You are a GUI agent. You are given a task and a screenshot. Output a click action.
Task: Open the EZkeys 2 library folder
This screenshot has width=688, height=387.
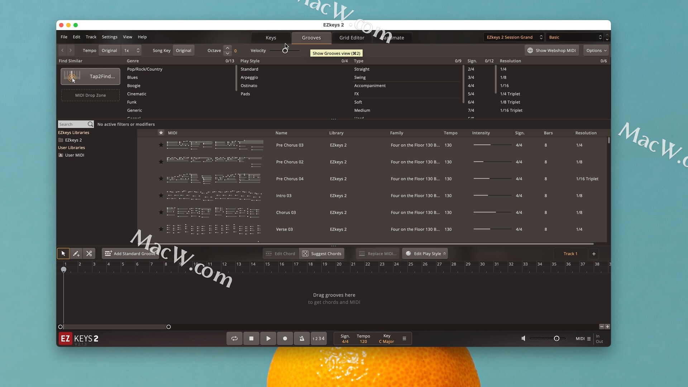click(73, 140)
